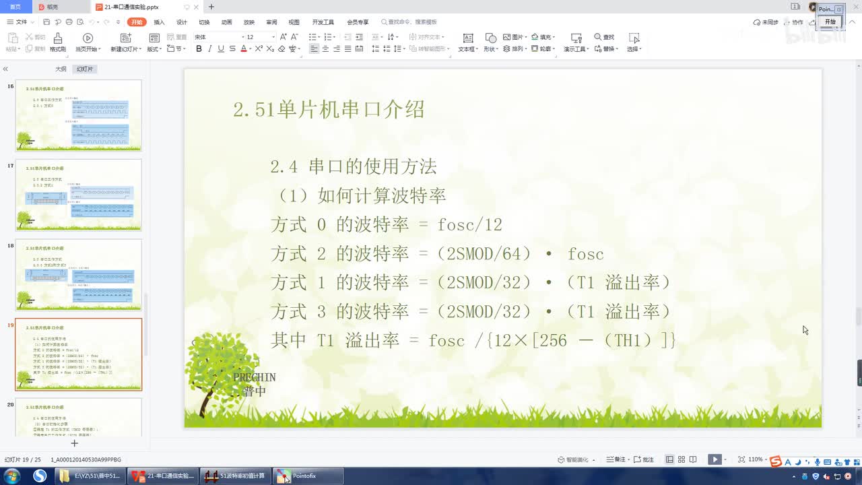862x485 pixels.
Task: Open the Review (审阅) ribbon tab
Action: 271,22
